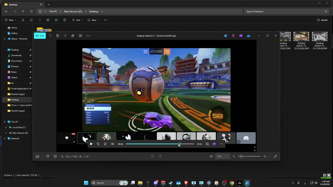Image resolution: width=333 pixels, height=187 pixels.
Task: Click the Search Desktop field
Action: tap(286, 11)
